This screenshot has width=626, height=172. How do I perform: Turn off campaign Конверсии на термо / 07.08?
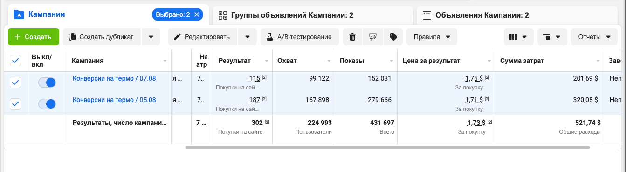[47, 83]
